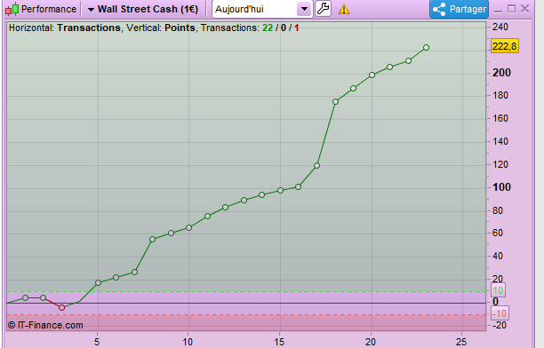Click the 100 label on vertical axis
The height and width of the screenshot is (348, 544).
point(501,187)
